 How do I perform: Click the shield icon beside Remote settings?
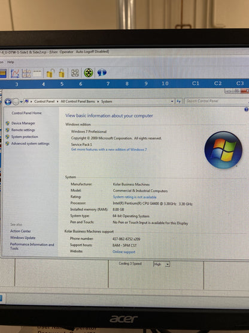(7, 130)
